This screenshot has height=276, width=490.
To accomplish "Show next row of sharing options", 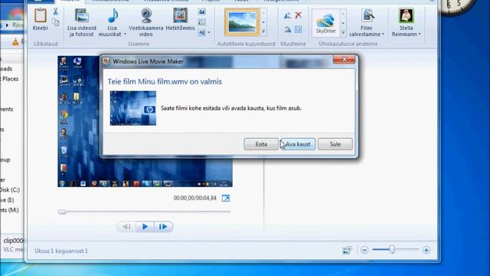I will pyautogui.click(x=343, y=23).
